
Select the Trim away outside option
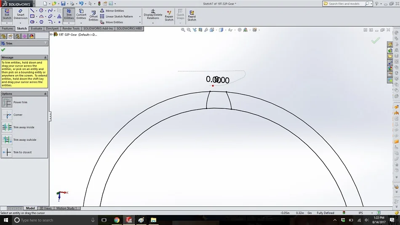7,140
